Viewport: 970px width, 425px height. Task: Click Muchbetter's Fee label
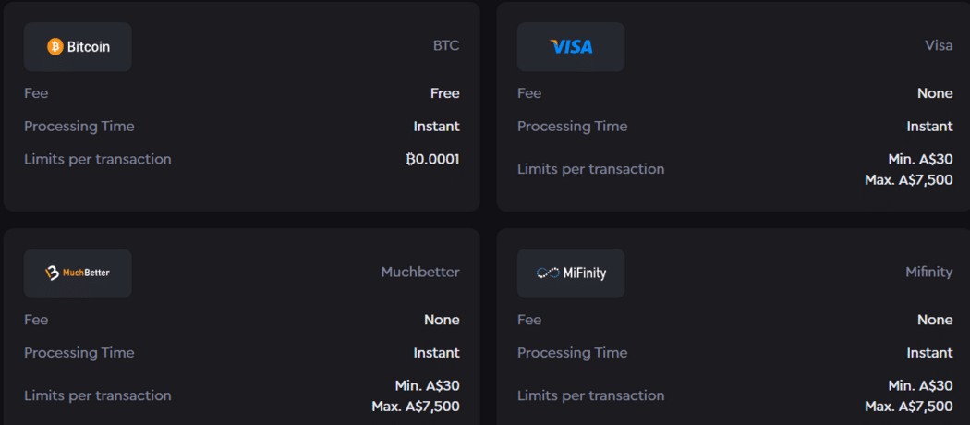(36, 320)
